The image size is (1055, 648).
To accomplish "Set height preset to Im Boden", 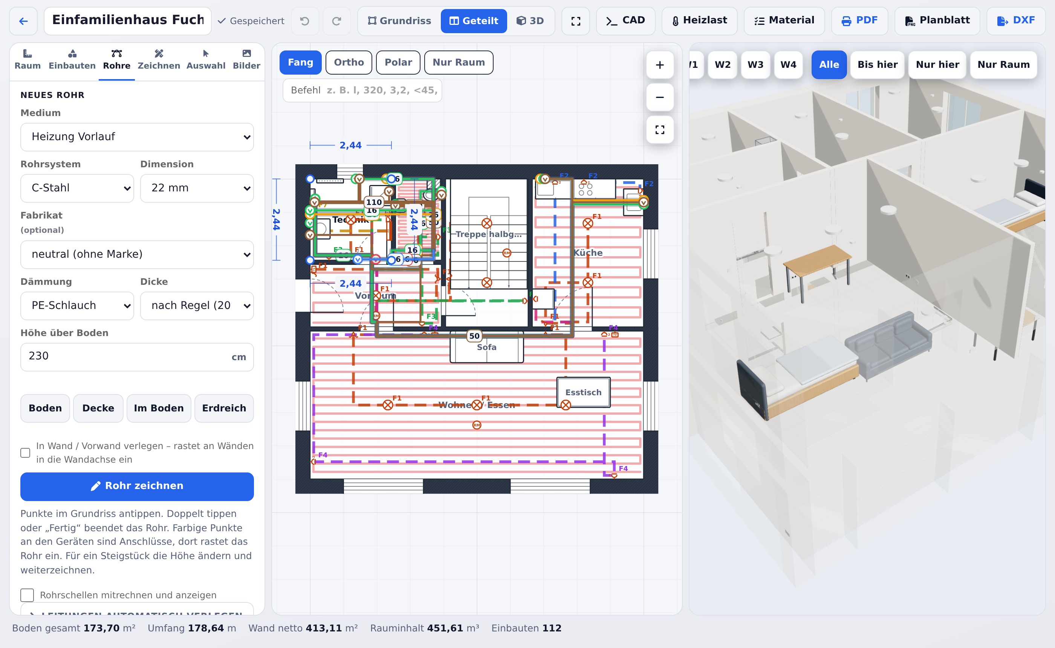I will coord(159,408).
